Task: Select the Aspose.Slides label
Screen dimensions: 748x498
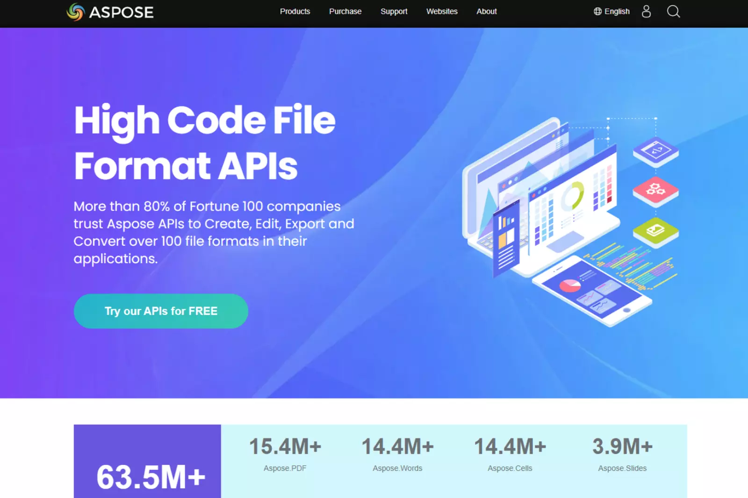Action: coord(622,468)
